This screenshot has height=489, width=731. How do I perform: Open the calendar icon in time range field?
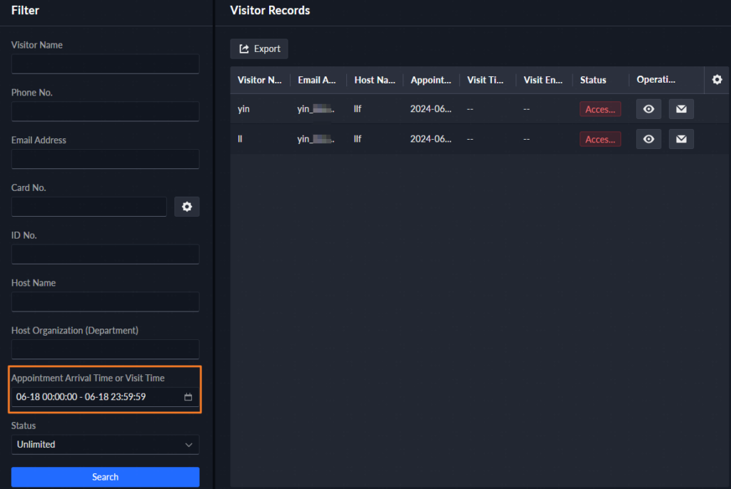coord(188,397)
